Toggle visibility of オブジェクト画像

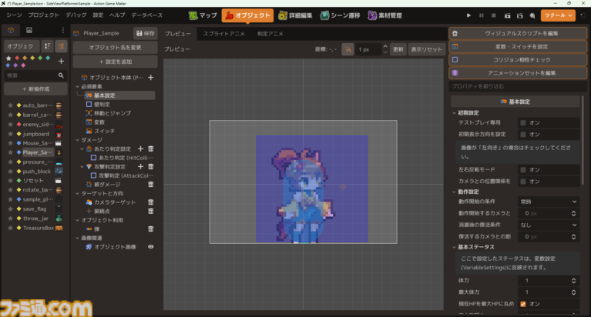(151, 246)
